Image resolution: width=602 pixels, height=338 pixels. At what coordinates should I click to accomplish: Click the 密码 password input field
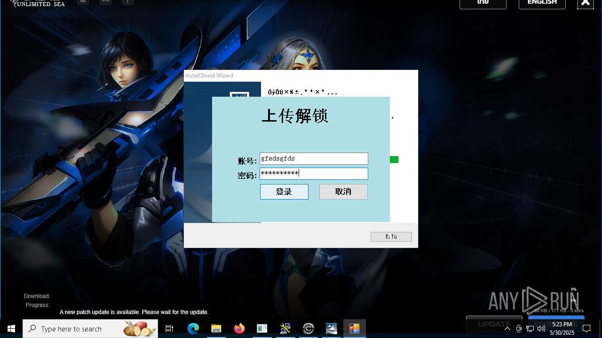click(x=314, y=174)
